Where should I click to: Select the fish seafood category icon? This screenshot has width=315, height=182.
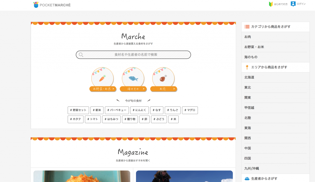point(133,78)
